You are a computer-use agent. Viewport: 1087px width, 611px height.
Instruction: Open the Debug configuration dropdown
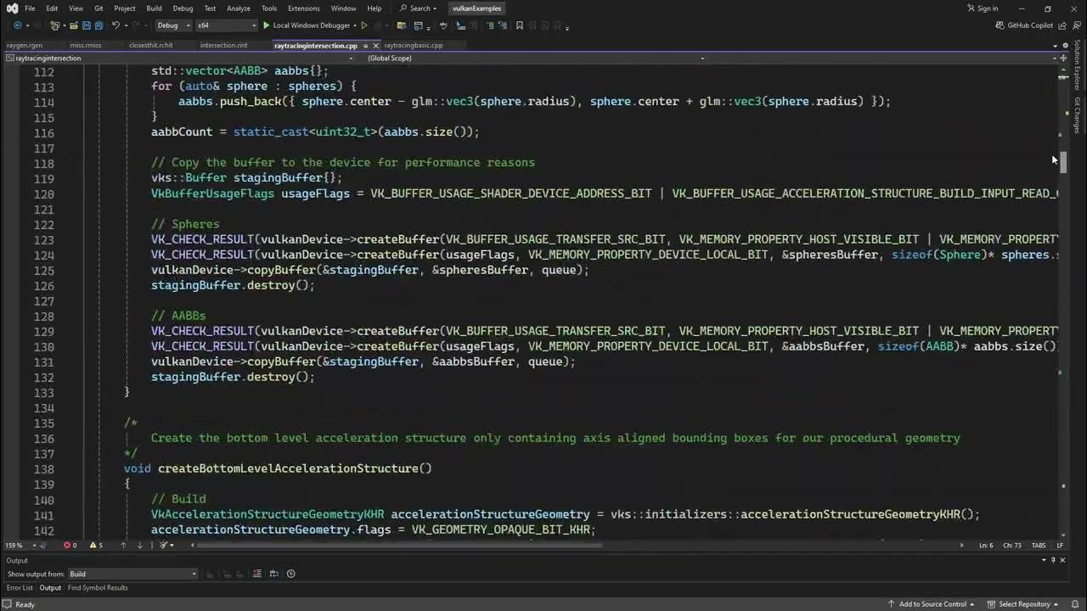pos(173,25)
